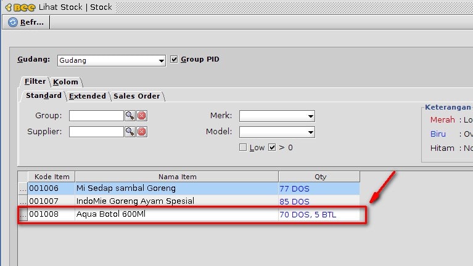Select the Standard tab
Viewport: 473px width, 266px height.
tap(43, 96)
